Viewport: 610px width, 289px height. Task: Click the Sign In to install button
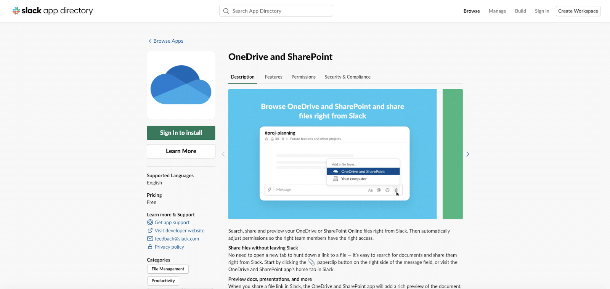181,133
